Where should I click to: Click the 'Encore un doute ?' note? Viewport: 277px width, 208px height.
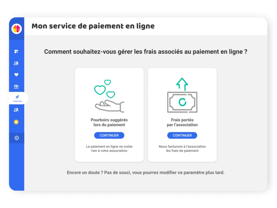(x=145, y=173)
